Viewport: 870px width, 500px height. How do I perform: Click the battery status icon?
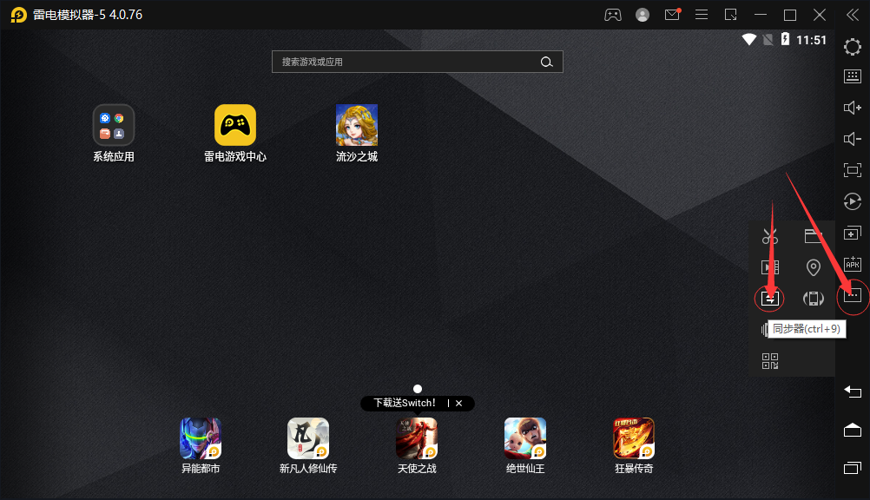coord(785,39)
